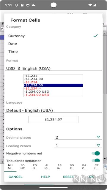Click the CANCEL button
The height and width of the screenshot is (190, 107).
point(15,177)
